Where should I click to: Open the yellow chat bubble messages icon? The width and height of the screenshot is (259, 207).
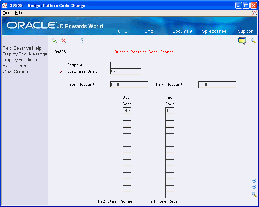point(242,41)
